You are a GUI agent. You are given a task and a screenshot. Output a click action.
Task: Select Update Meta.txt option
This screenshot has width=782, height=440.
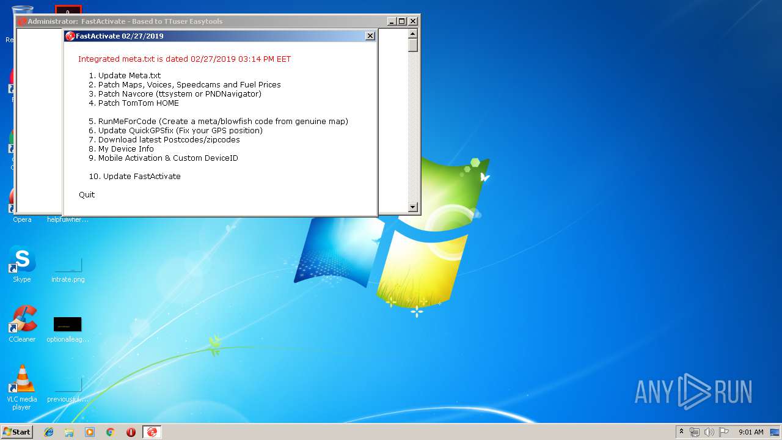coord(125,76)
